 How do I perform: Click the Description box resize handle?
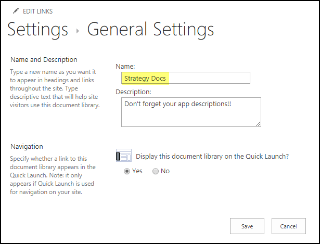tap(258, 123)
